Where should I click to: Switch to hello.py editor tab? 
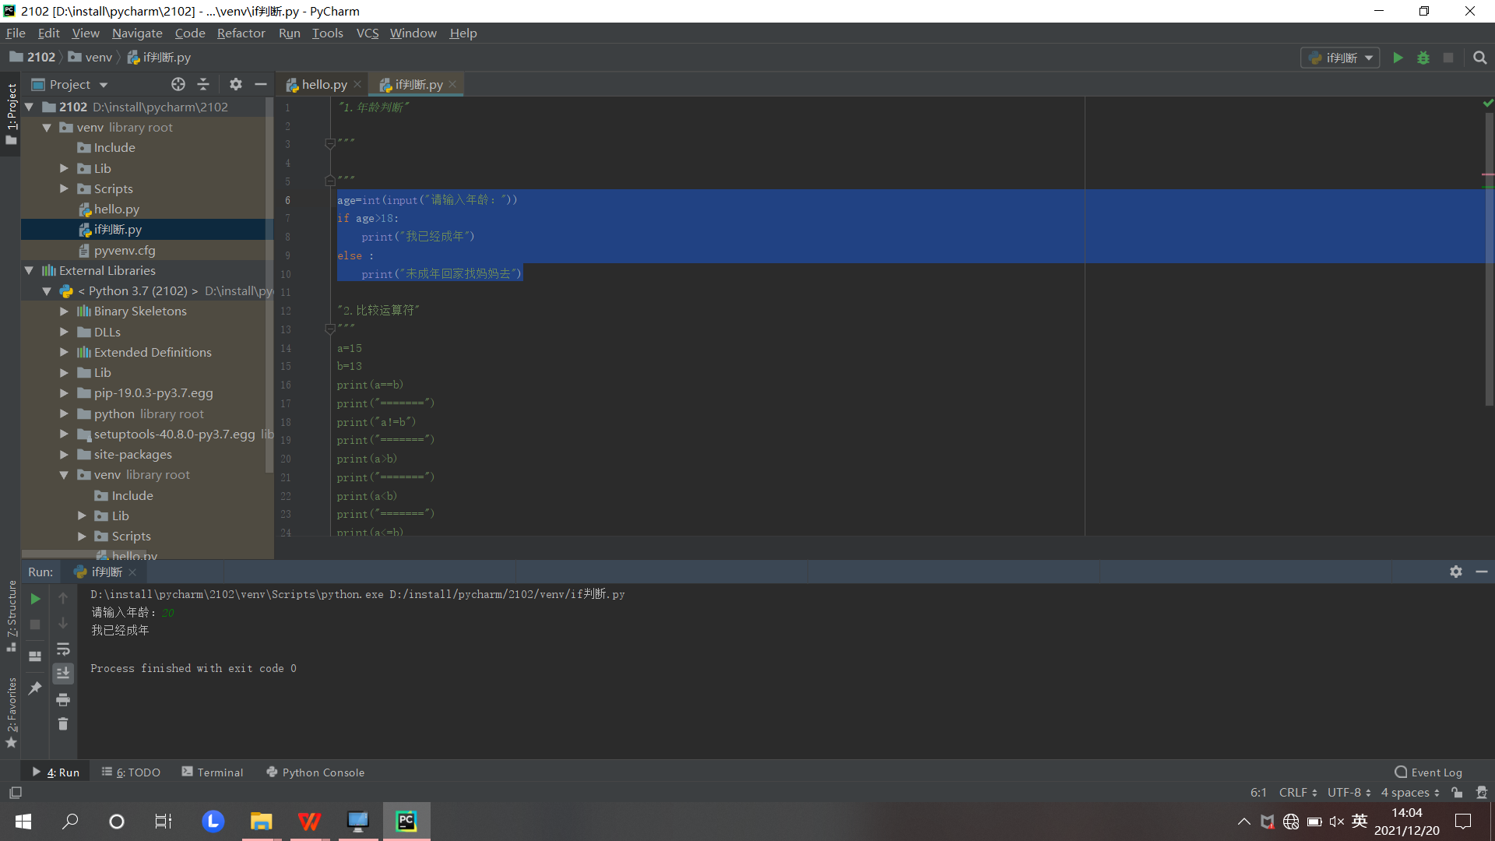pyautogui.click(x=323, y=84)
